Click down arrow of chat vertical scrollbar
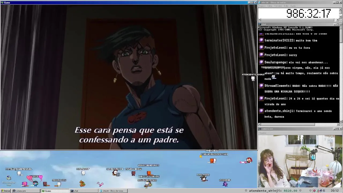Image resolution: width=343 pixels, height=193 pixels. click(341, 121)
